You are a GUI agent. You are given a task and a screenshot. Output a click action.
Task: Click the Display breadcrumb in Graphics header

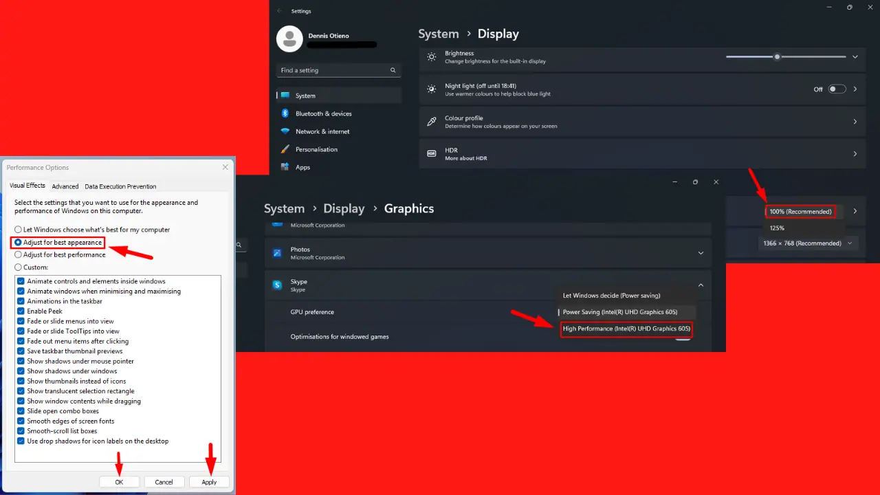point(344,208)
